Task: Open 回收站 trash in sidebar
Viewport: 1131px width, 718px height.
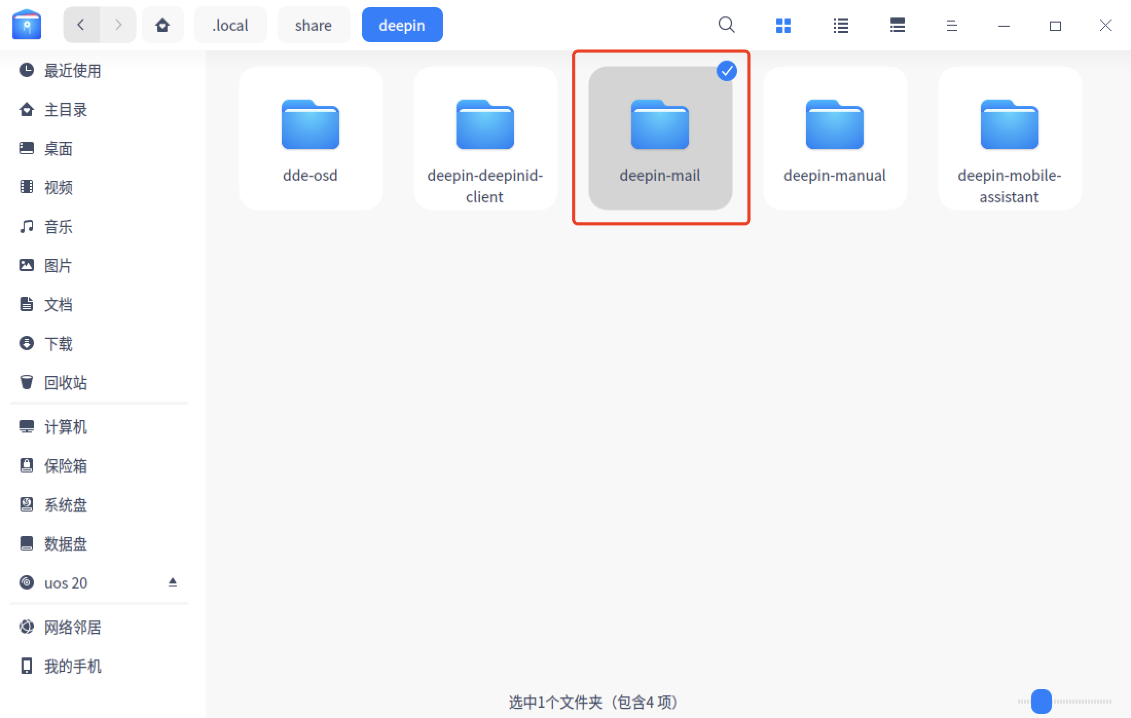Action: click(65, 383)
